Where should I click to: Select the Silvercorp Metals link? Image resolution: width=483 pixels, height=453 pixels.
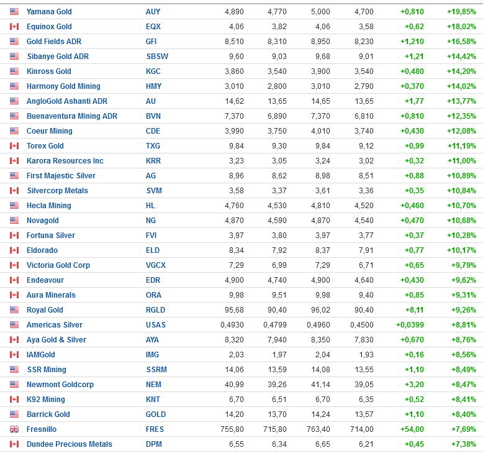pyautogui.click(x=58, y=191)
